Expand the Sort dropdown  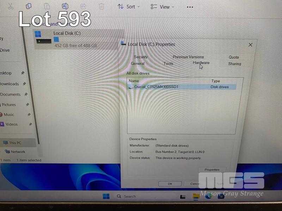tap(129, 7)
